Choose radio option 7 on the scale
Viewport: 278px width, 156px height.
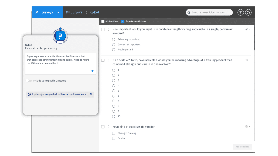tap(114, 101)
